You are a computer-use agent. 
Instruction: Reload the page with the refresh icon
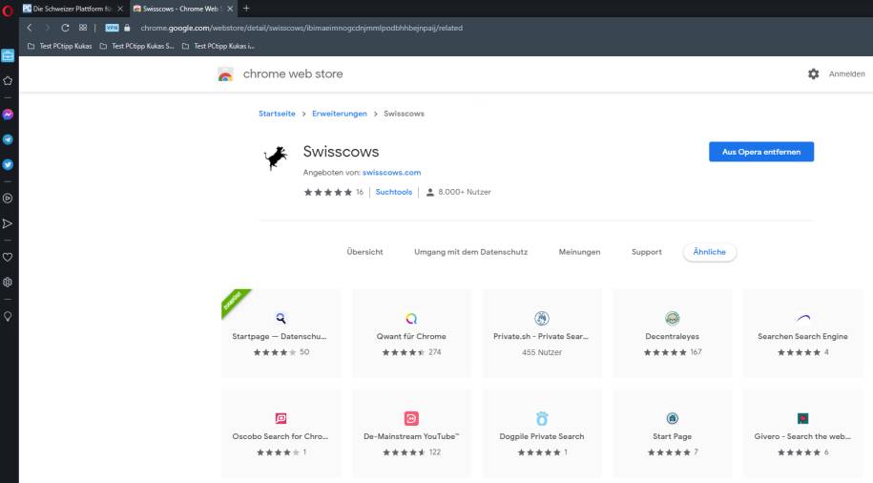tap(65, 28)
